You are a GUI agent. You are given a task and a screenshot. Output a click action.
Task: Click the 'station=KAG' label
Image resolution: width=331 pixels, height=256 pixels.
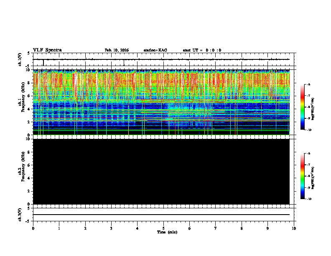[x=155, y=50]
